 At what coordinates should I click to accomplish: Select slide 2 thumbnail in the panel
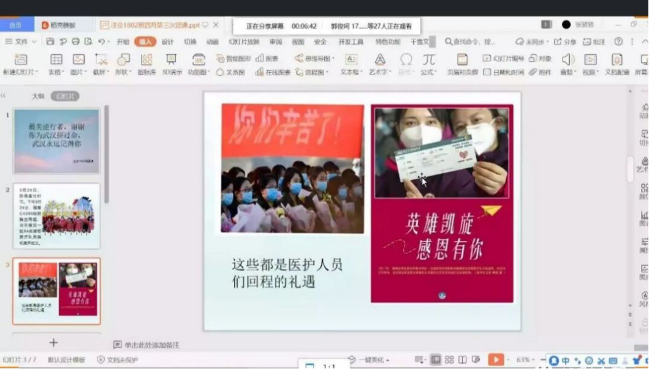click(x=56, y=215)
